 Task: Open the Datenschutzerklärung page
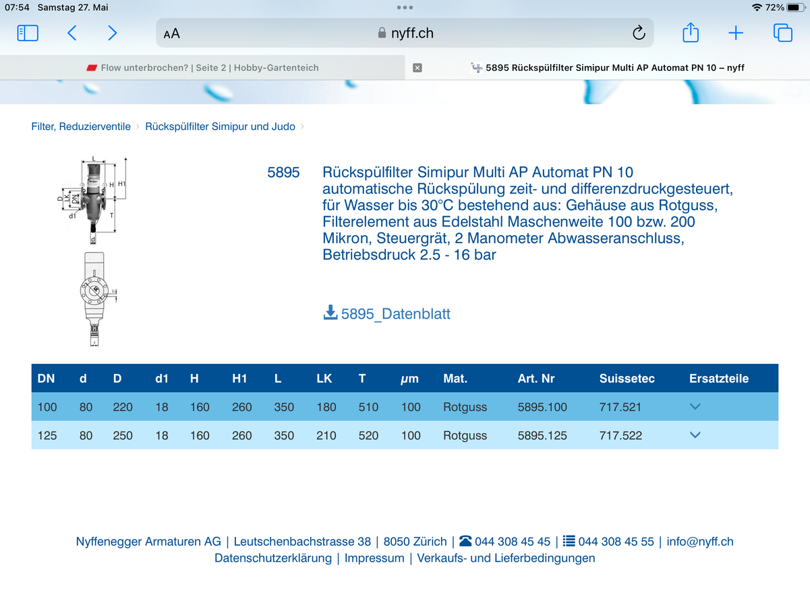273,558
